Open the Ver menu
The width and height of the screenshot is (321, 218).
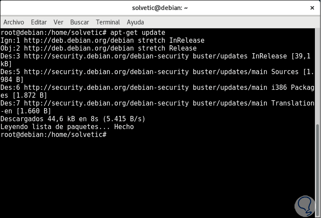[x=58, y=22]
